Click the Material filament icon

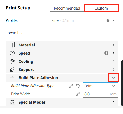12,45
